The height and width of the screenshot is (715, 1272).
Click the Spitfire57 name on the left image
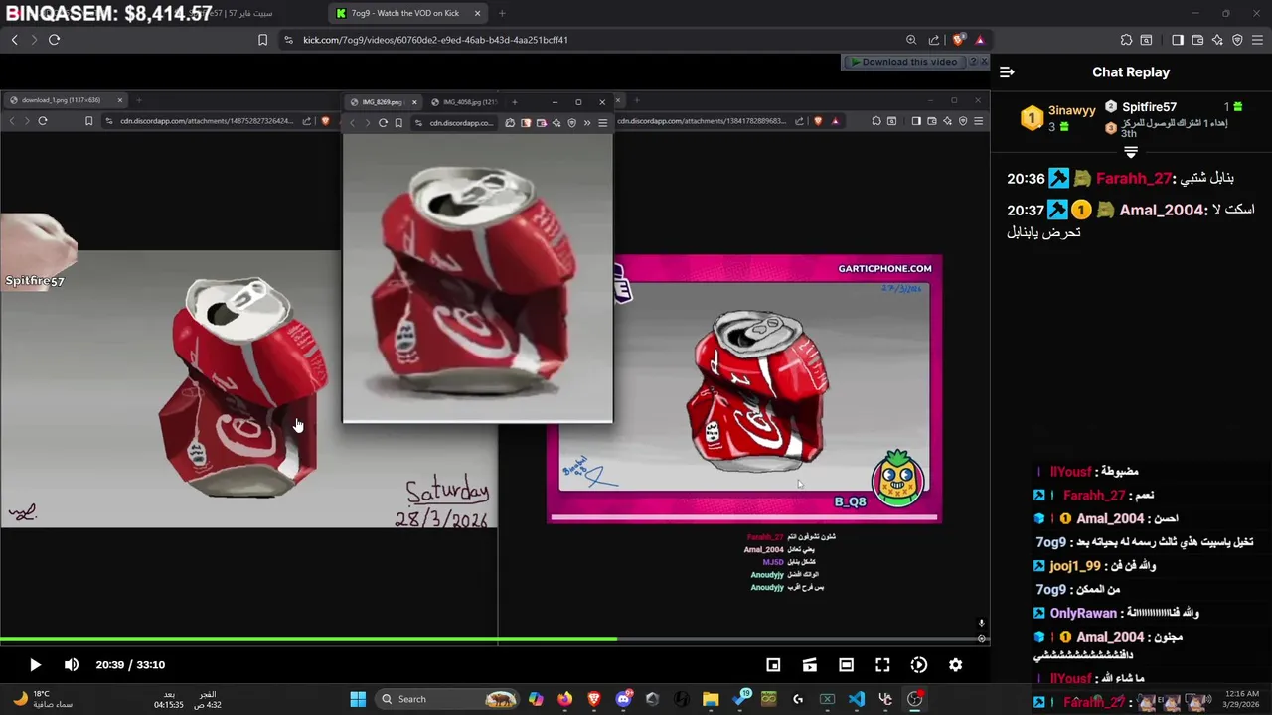[35, 281]
